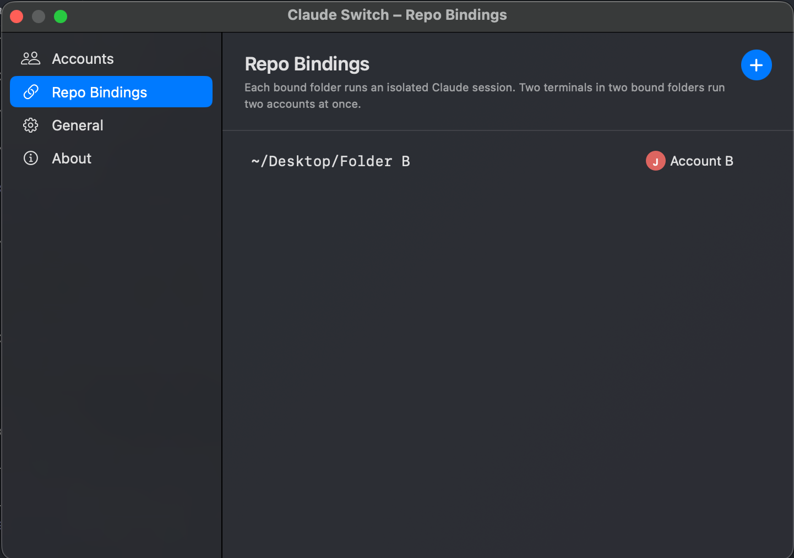Image resolution: width=794 pixels, height=558 pixels.
Task: Click the Accounts people icon in sidebar
Action: [x=31, y=58]
